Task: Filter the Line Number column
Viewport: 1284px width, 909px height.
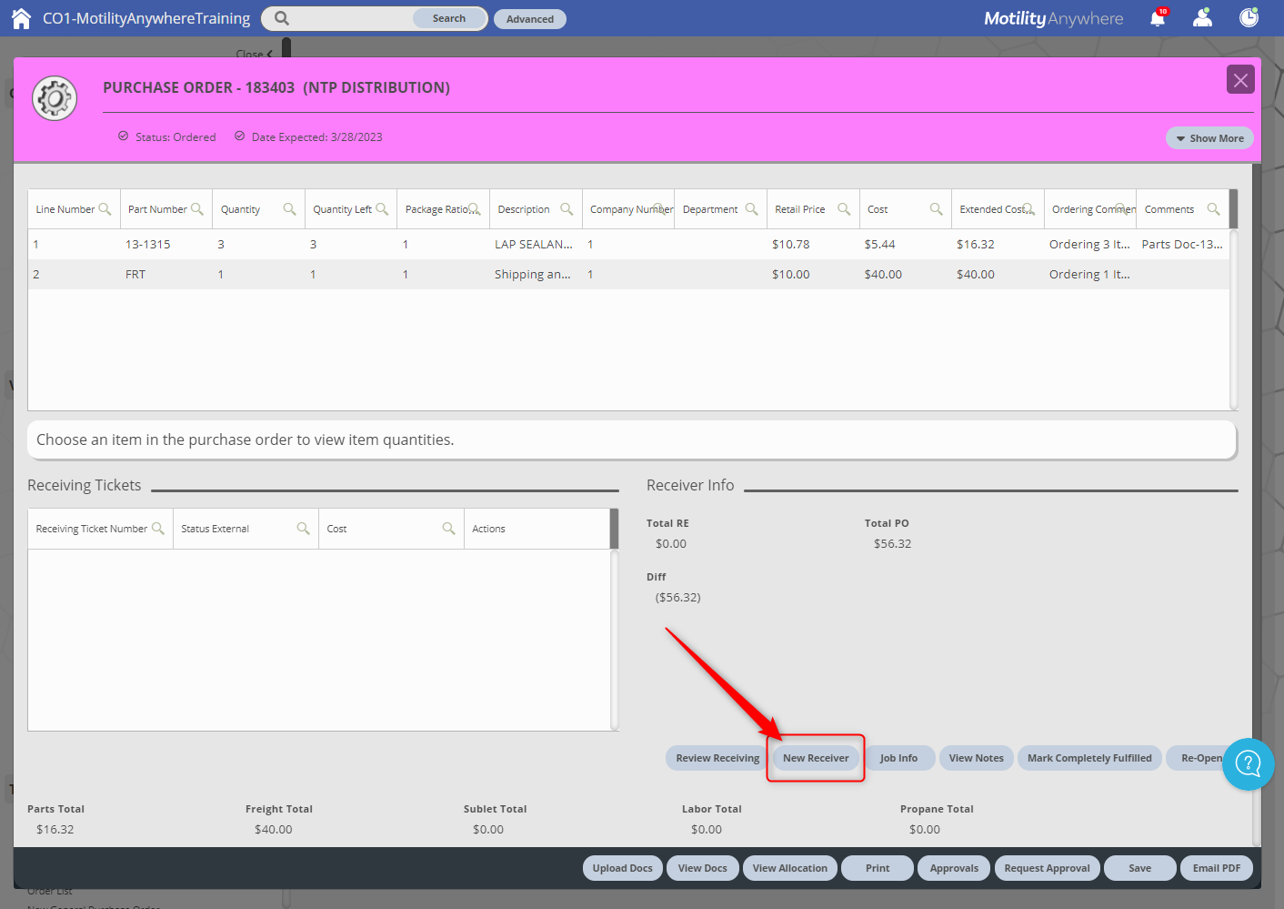Action: (105, 209)
